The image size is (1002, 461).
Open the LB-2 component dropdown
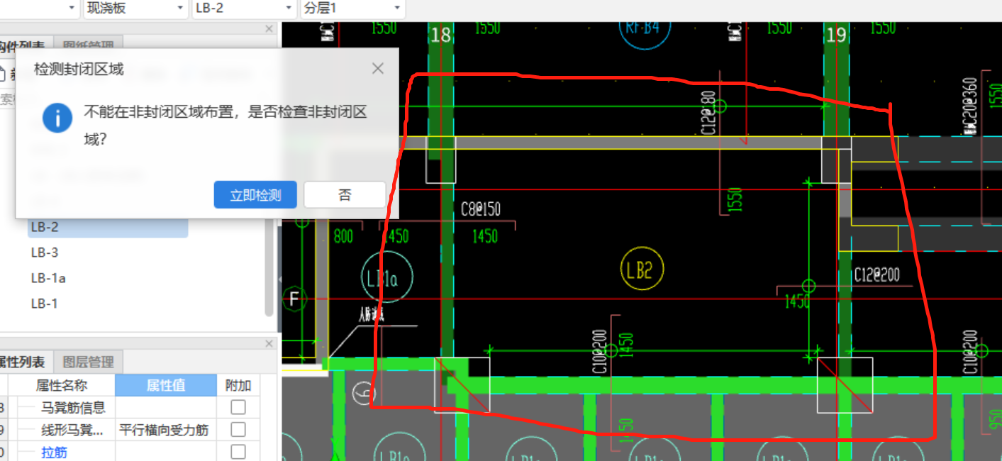[x=244, y=9]
